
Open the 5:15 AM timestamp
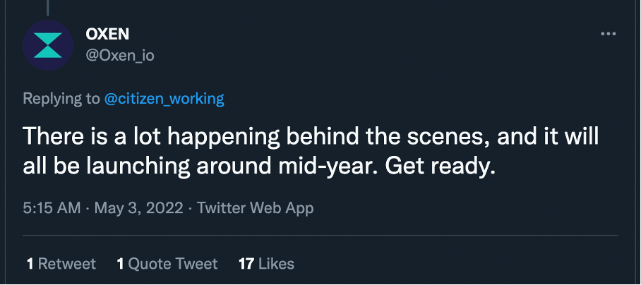coord(52,208)
